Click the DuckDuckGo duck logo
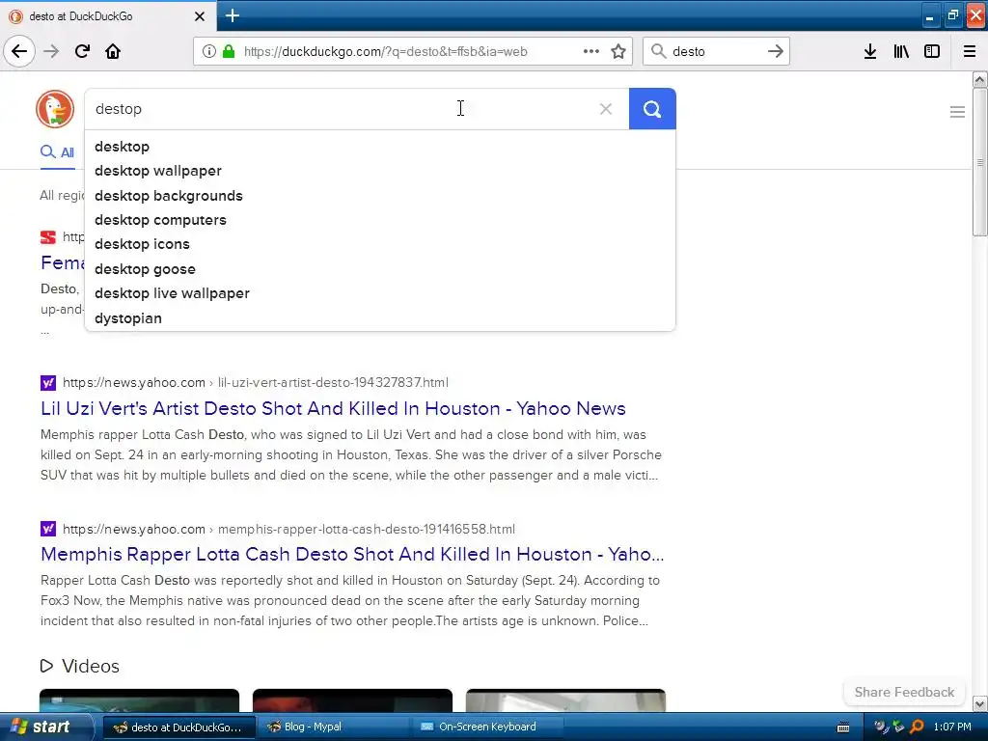 (55, 109)
